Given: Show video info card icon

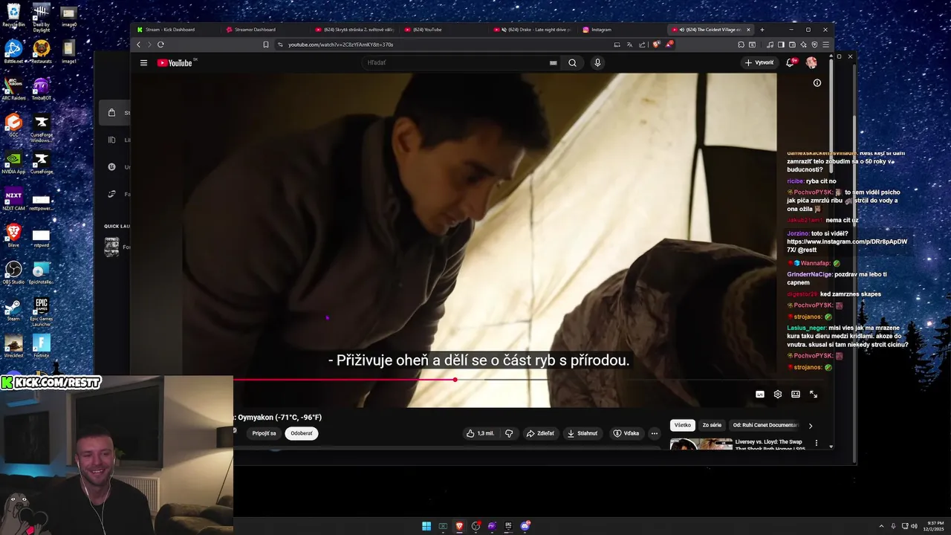Looking at the screenshot, I should tap(817, 83).
